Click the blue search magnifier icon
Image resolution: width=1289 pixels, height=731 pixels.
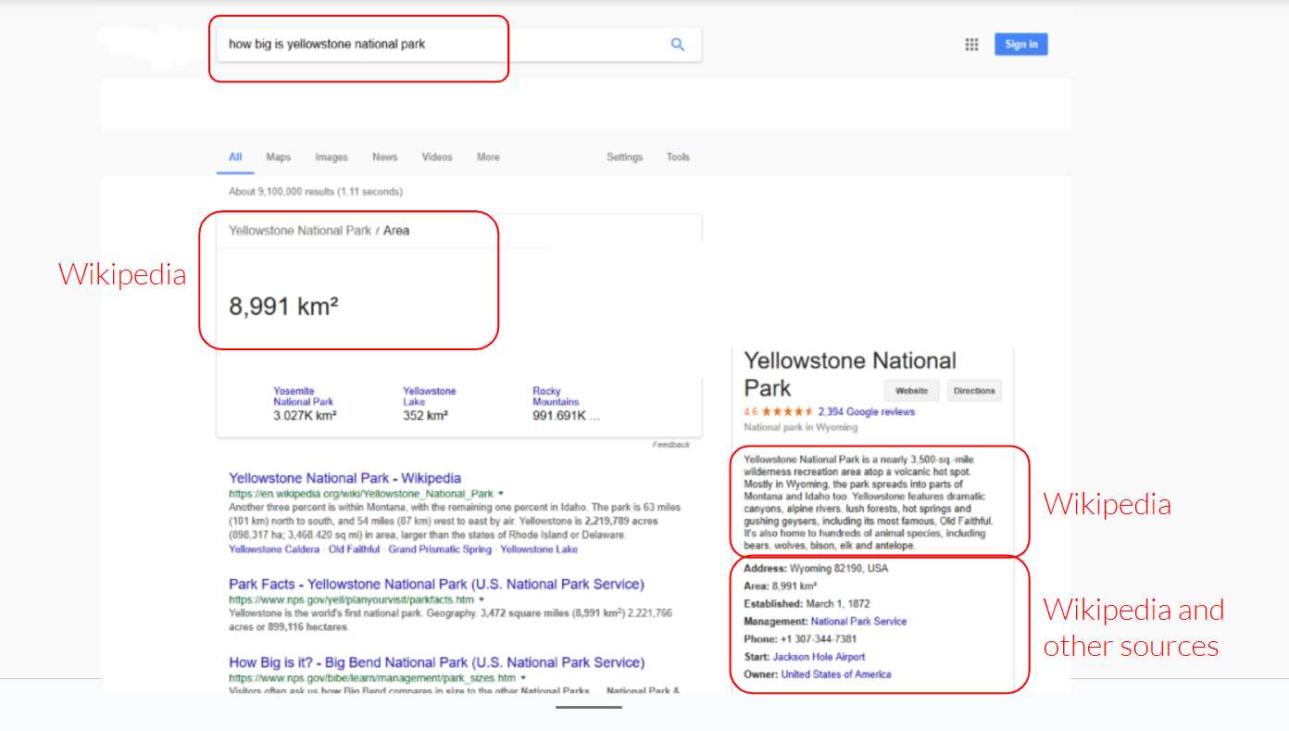(x=678, y=44)
